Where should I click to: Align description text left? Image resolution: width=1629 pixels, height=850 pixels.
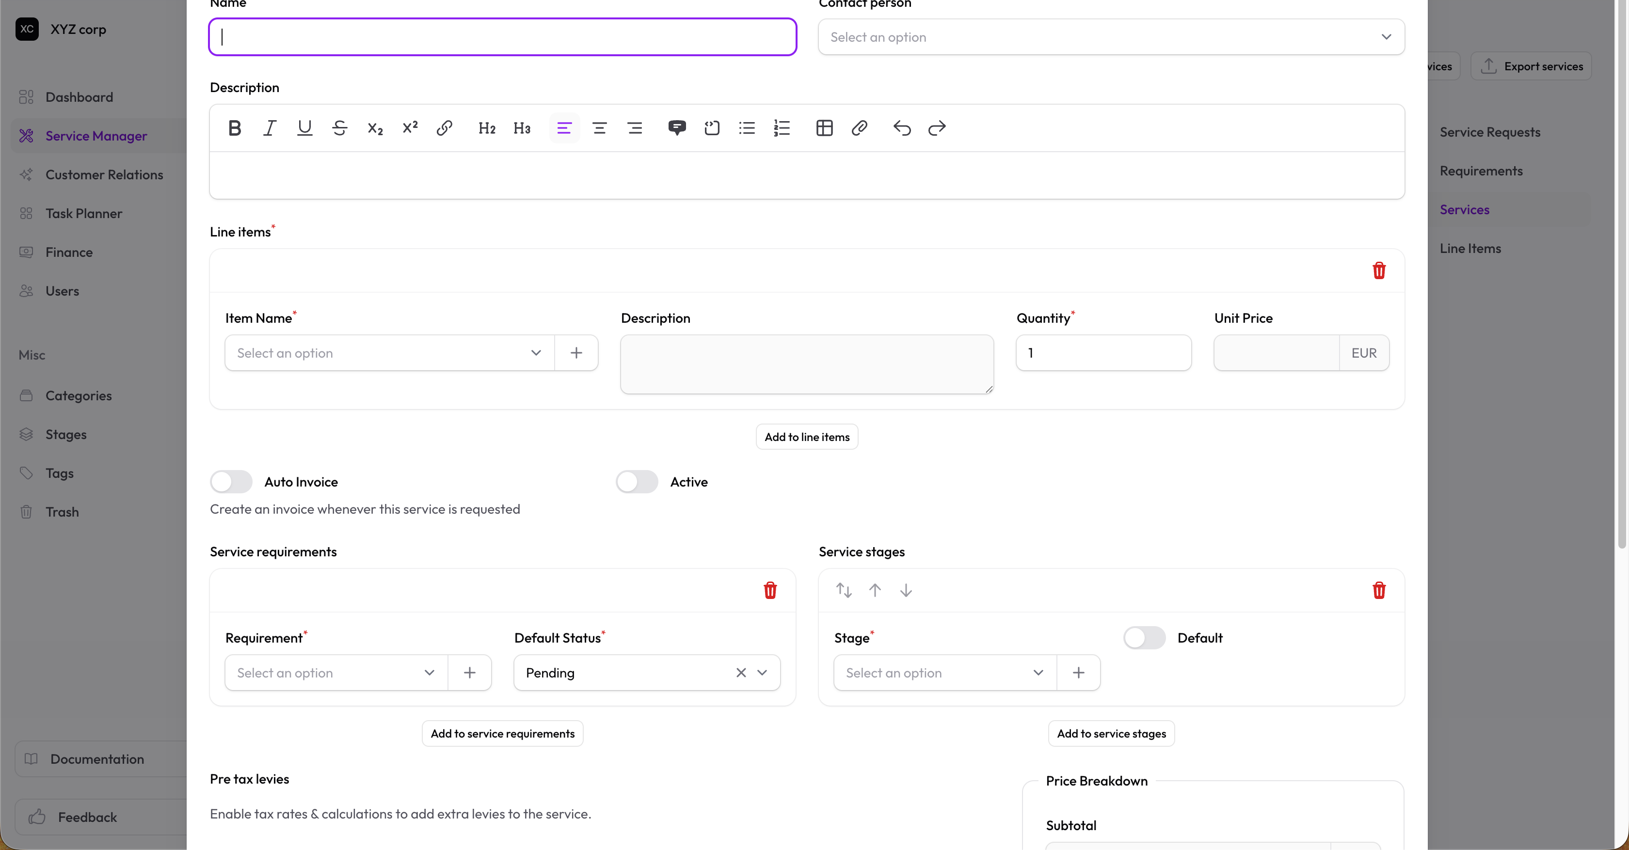564,128
